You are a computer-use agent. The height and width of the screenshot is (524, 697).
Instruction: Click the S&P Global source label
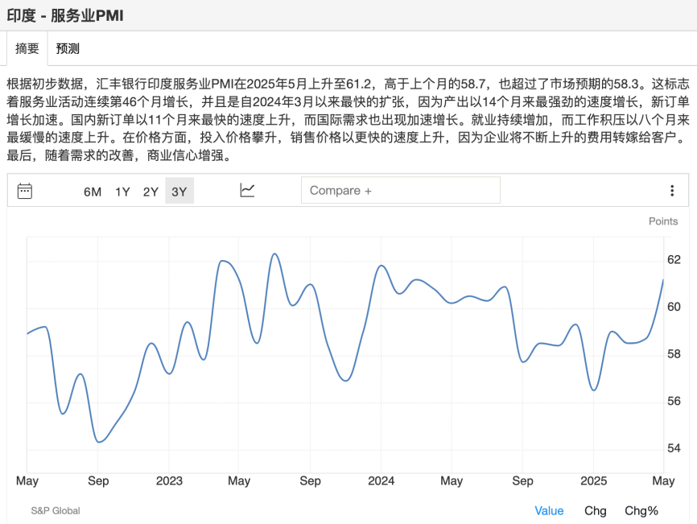56,510
